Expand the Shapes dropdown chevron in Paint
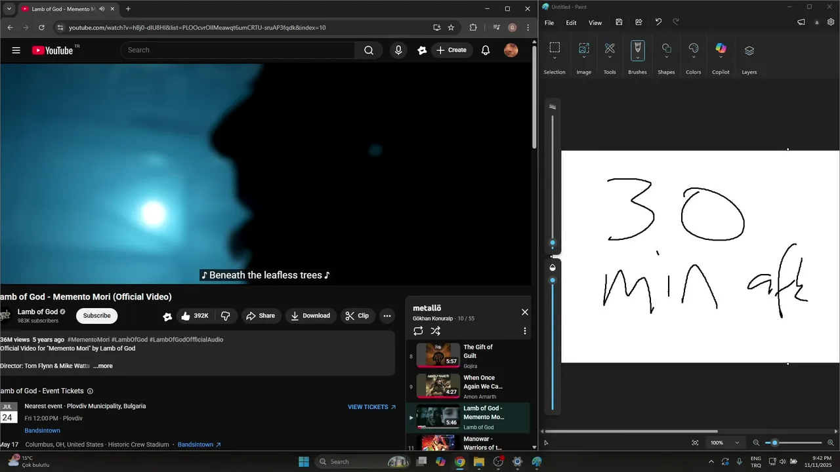The image size is (840, 472). click(x=666, y=58)
